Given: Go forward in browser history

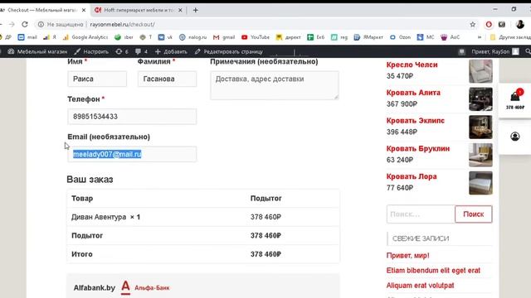Looking at the screenshot, I should [12, 24].
